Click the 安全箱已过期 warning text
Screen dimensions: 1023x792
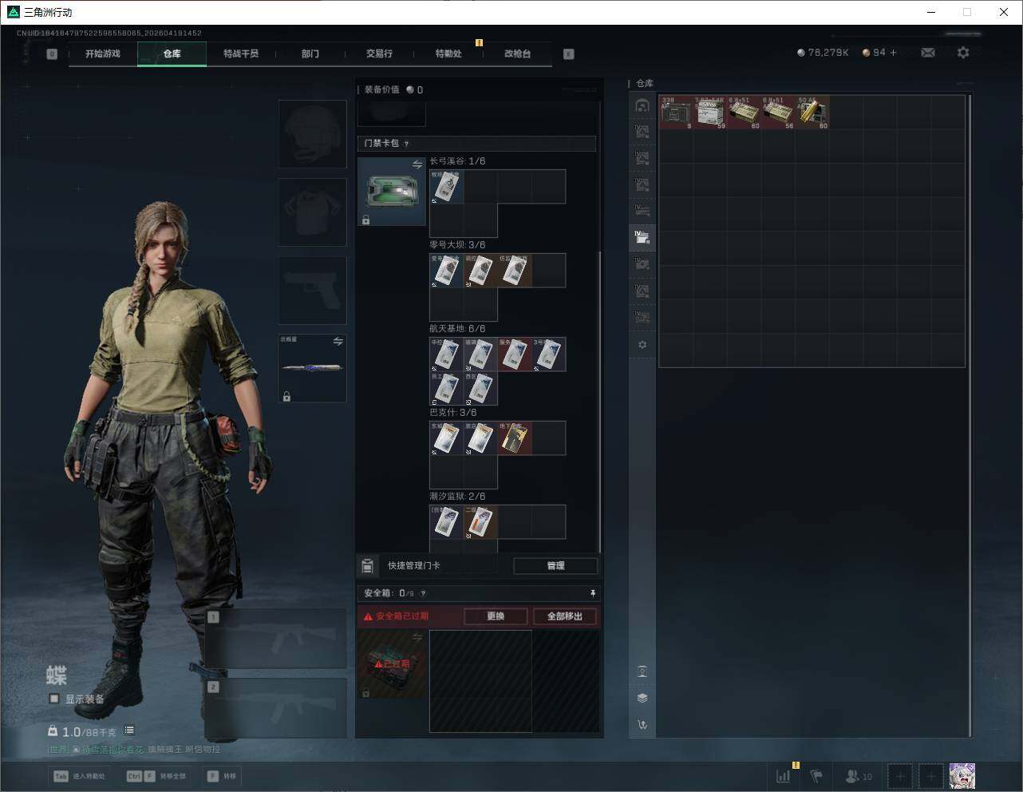pyautogui.click(x=402, y=616)
